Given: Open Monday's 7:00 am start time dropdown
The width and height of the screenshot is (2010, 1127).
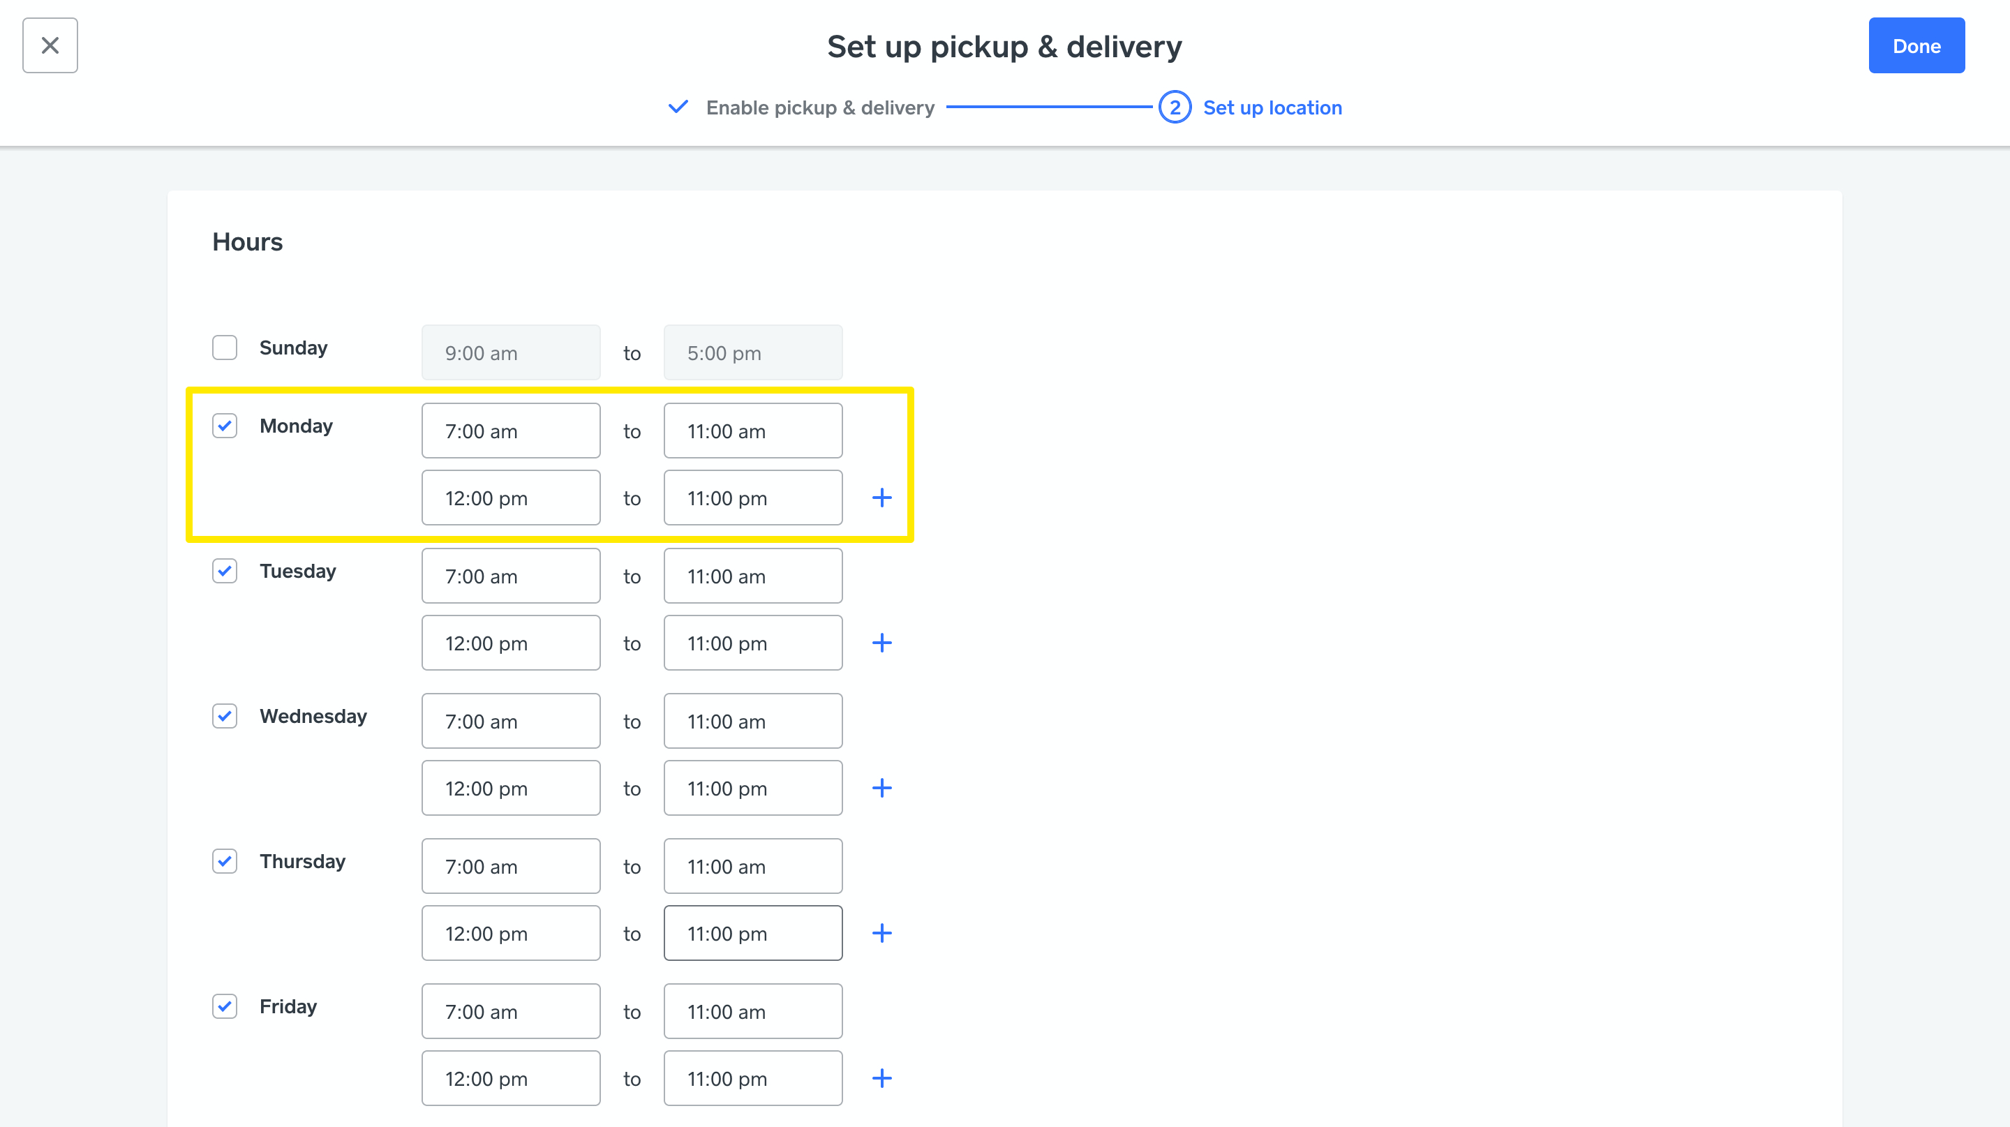Looking at the screenshot, I should [510, 431].
